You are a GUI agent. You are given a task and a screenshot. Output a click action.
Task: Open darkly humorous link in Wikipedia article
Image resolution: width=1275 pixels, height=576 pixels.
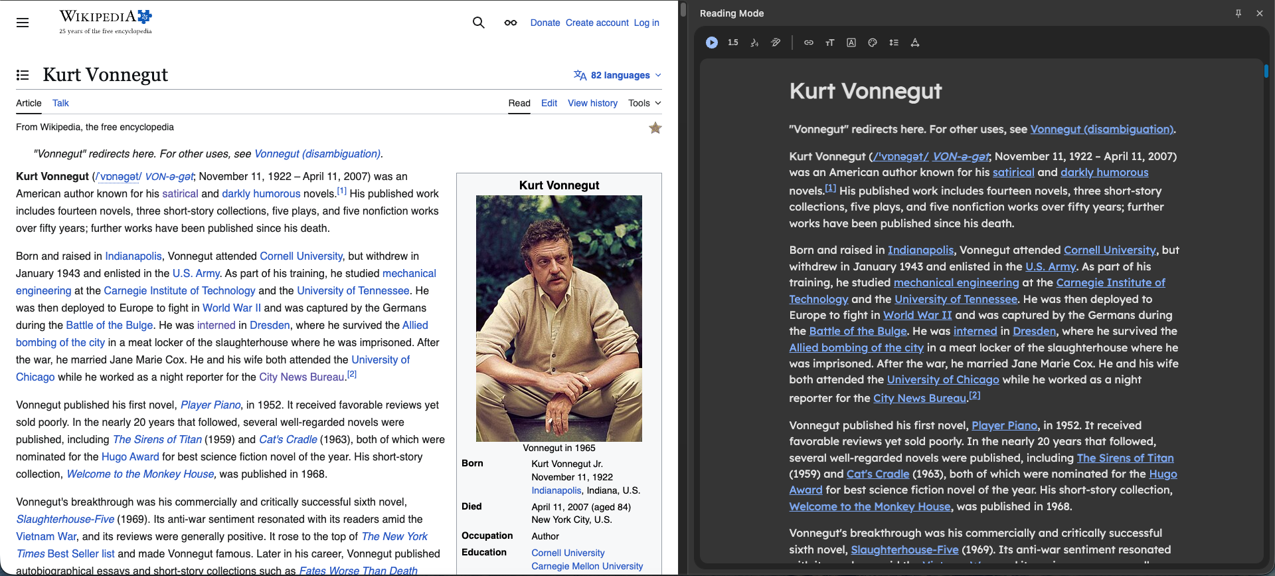pos(261,193)
